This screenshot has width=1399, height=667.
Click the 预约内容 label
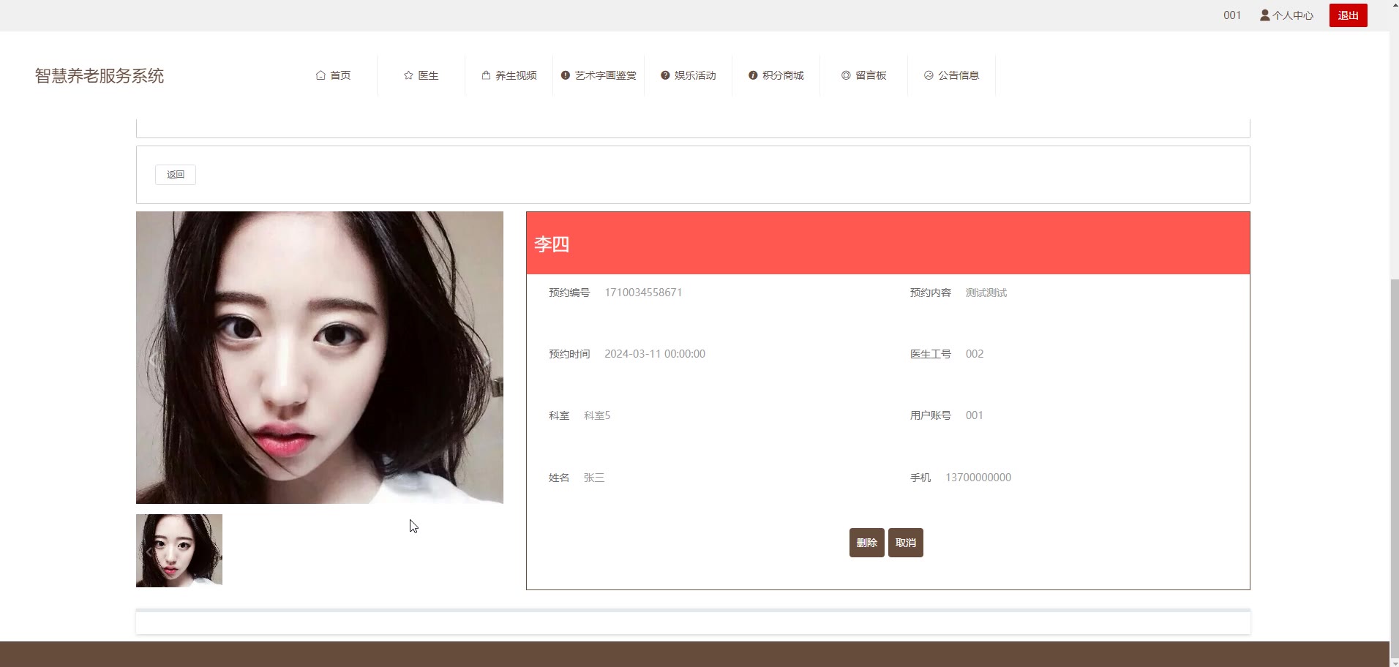[x=931, y=293]
